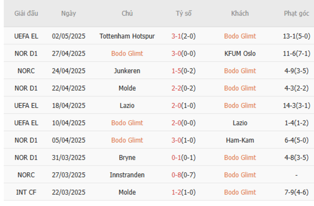The width and height of the screenshot is (314, 206).
Task: Click Lazio away team on 10/04/2025
Action: (240, 123)
